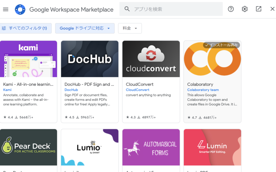The width and height of the screenshot is (276, 172).
Task: Visit the Colaboratory team developer link
Action: [203, 90]
